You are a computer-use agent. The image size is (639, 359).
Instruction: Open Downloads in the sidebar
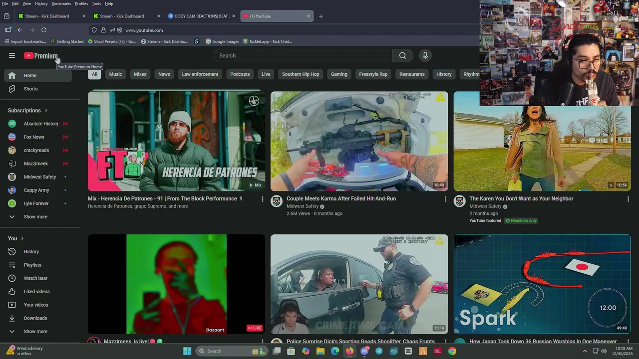tap(38, 318)
